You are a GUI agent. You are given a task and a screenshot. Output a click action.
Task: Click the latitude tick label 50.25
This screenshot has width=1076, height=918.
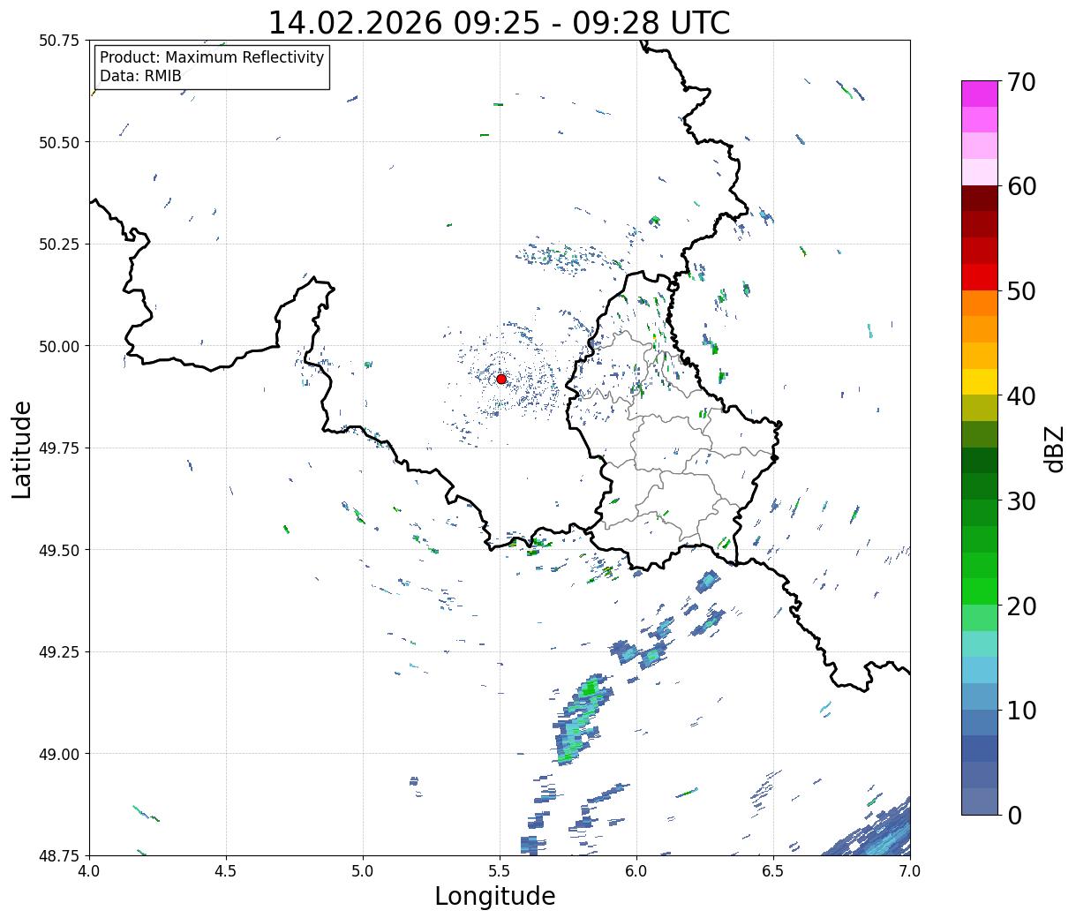point(58,245)
